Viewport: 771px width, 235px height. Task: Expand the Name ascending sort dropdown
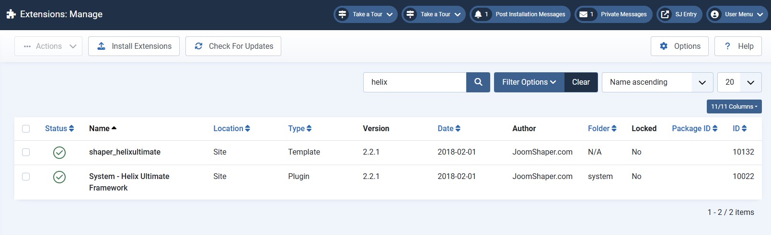coord(657,82)
